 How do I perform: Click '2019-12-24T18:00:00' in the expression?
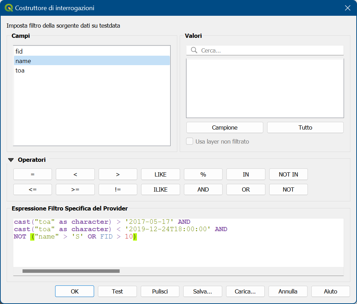[168, 229]
